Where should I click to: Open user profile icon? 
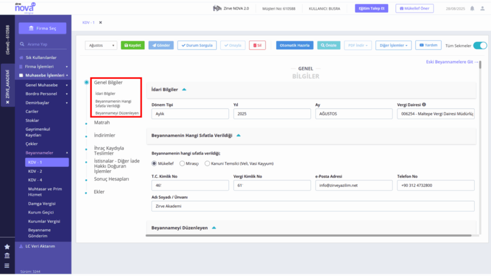(x=482, y=9)
